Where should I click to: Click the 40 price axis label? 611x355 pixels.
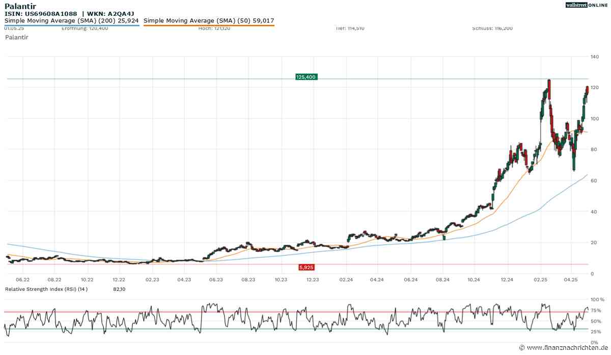click(x=593, y=212)
